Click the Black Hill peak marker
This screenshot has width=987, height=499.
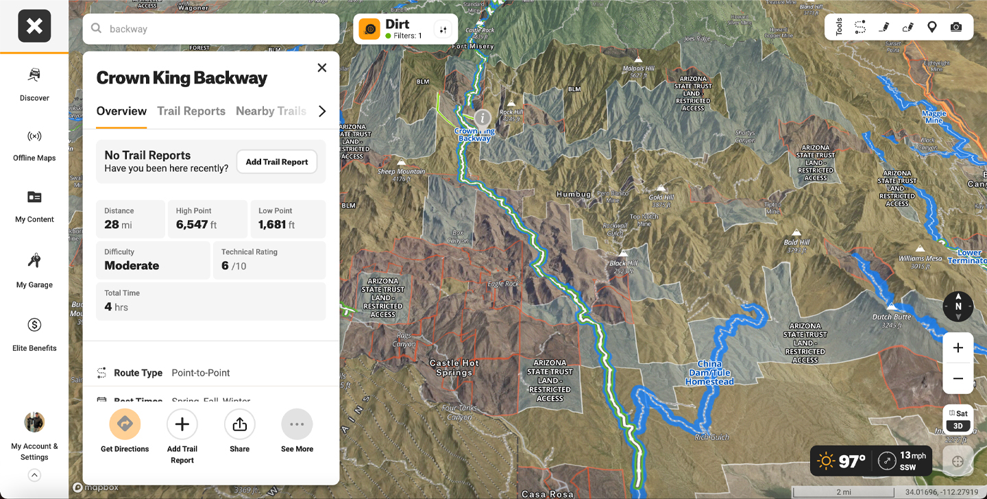[623, 253]
